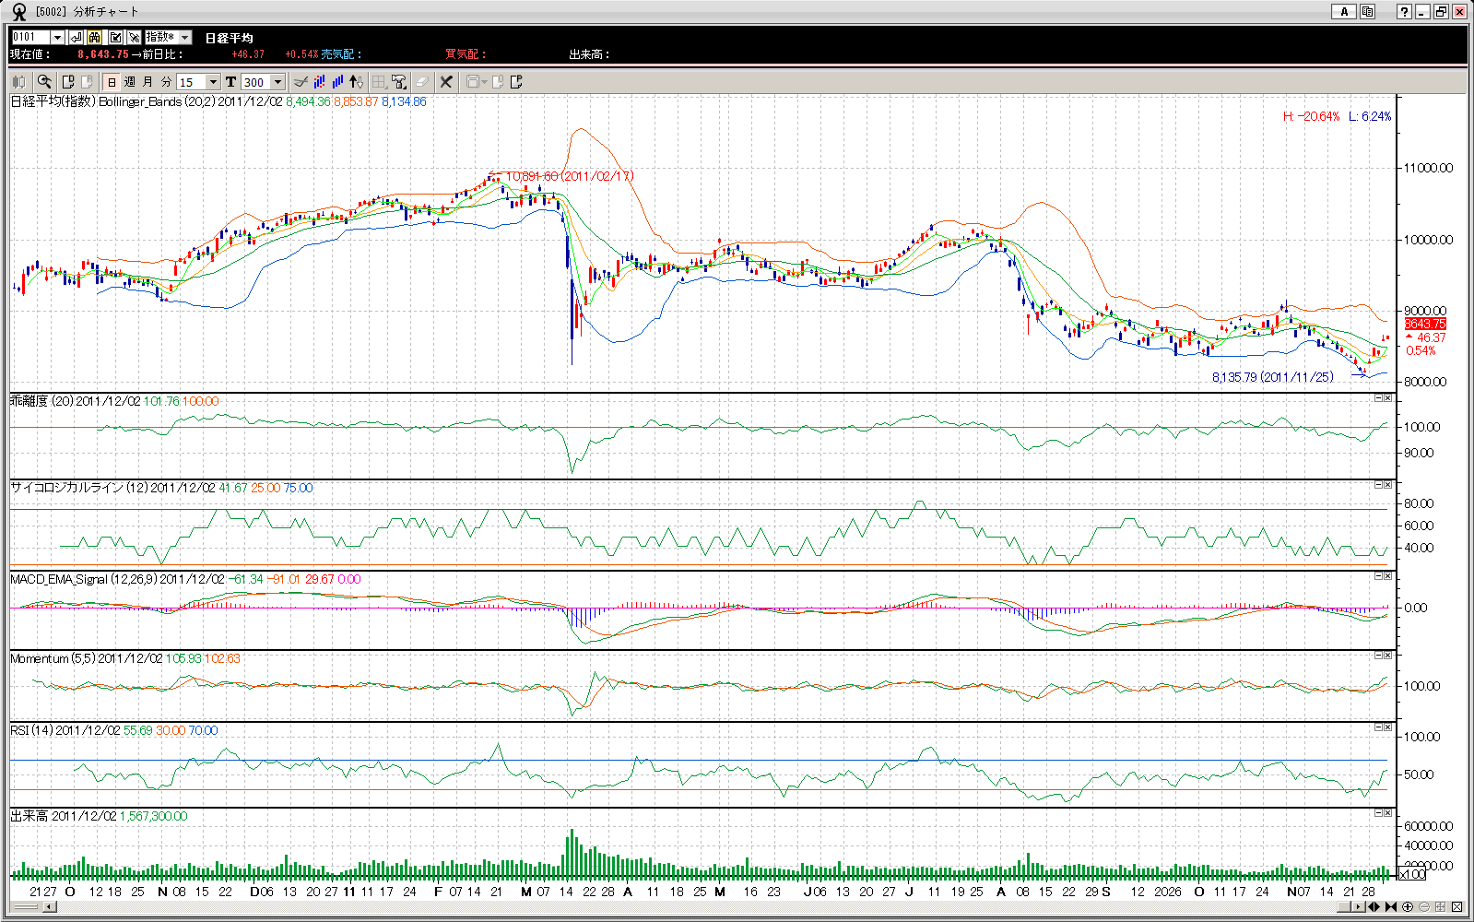The width and height of the screenshot is (1474, 922).
Task: Zoom in with the plus circle icon
Action: 1408,907
